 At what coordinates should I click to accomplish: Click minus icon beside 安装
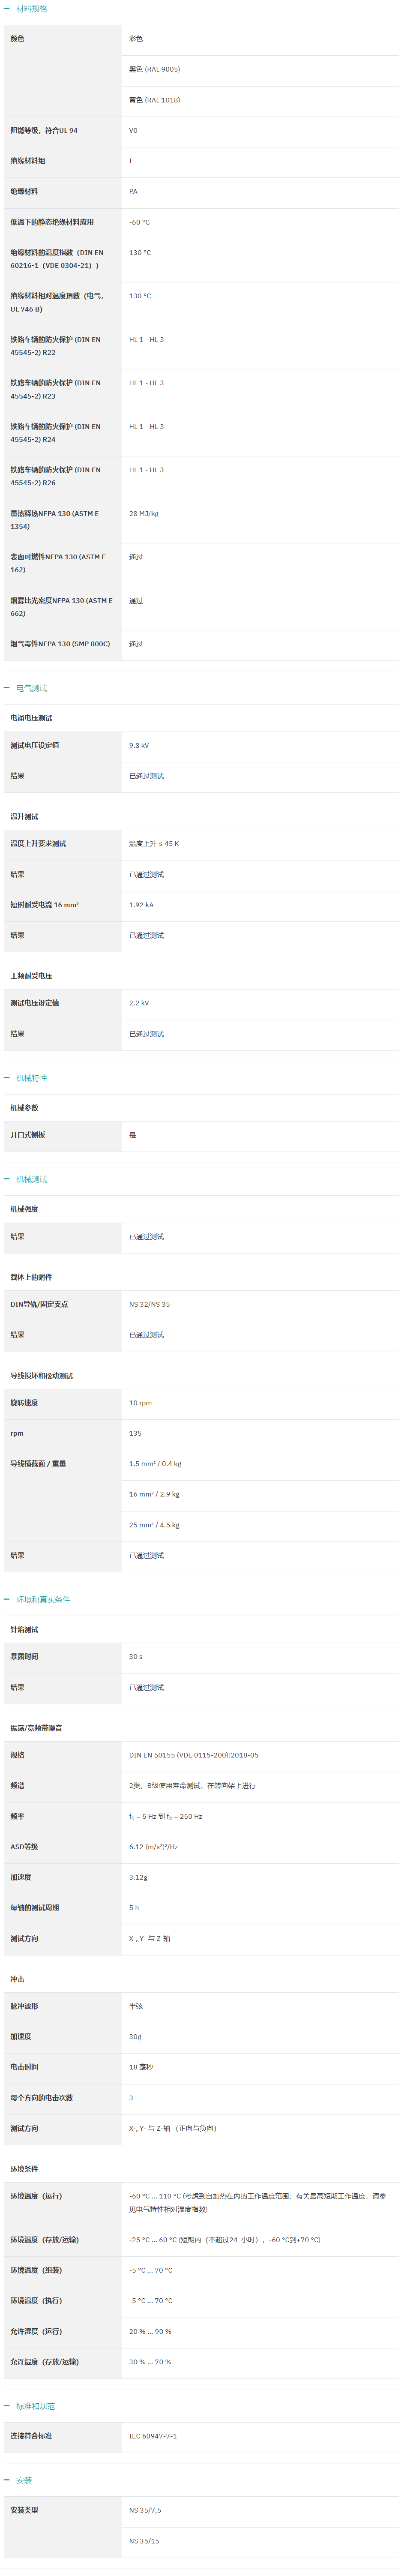click(7, 2480)
